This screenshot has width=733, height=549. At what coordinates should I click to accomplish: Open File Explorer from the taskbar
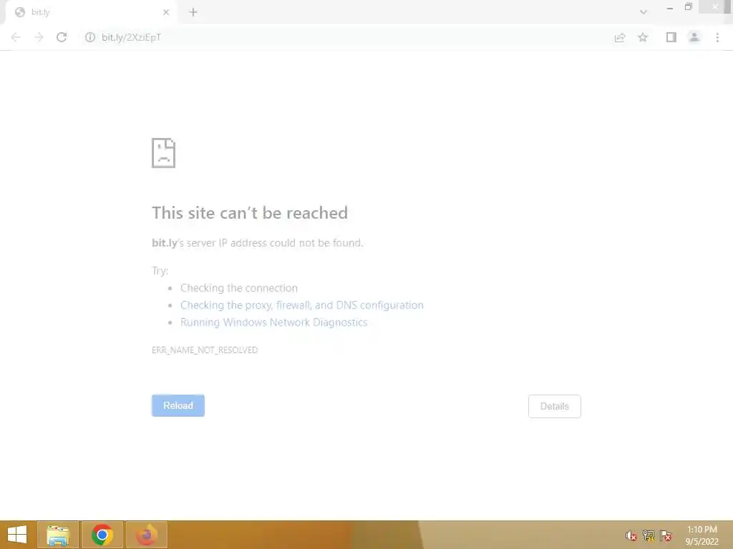tap(58, 535)
